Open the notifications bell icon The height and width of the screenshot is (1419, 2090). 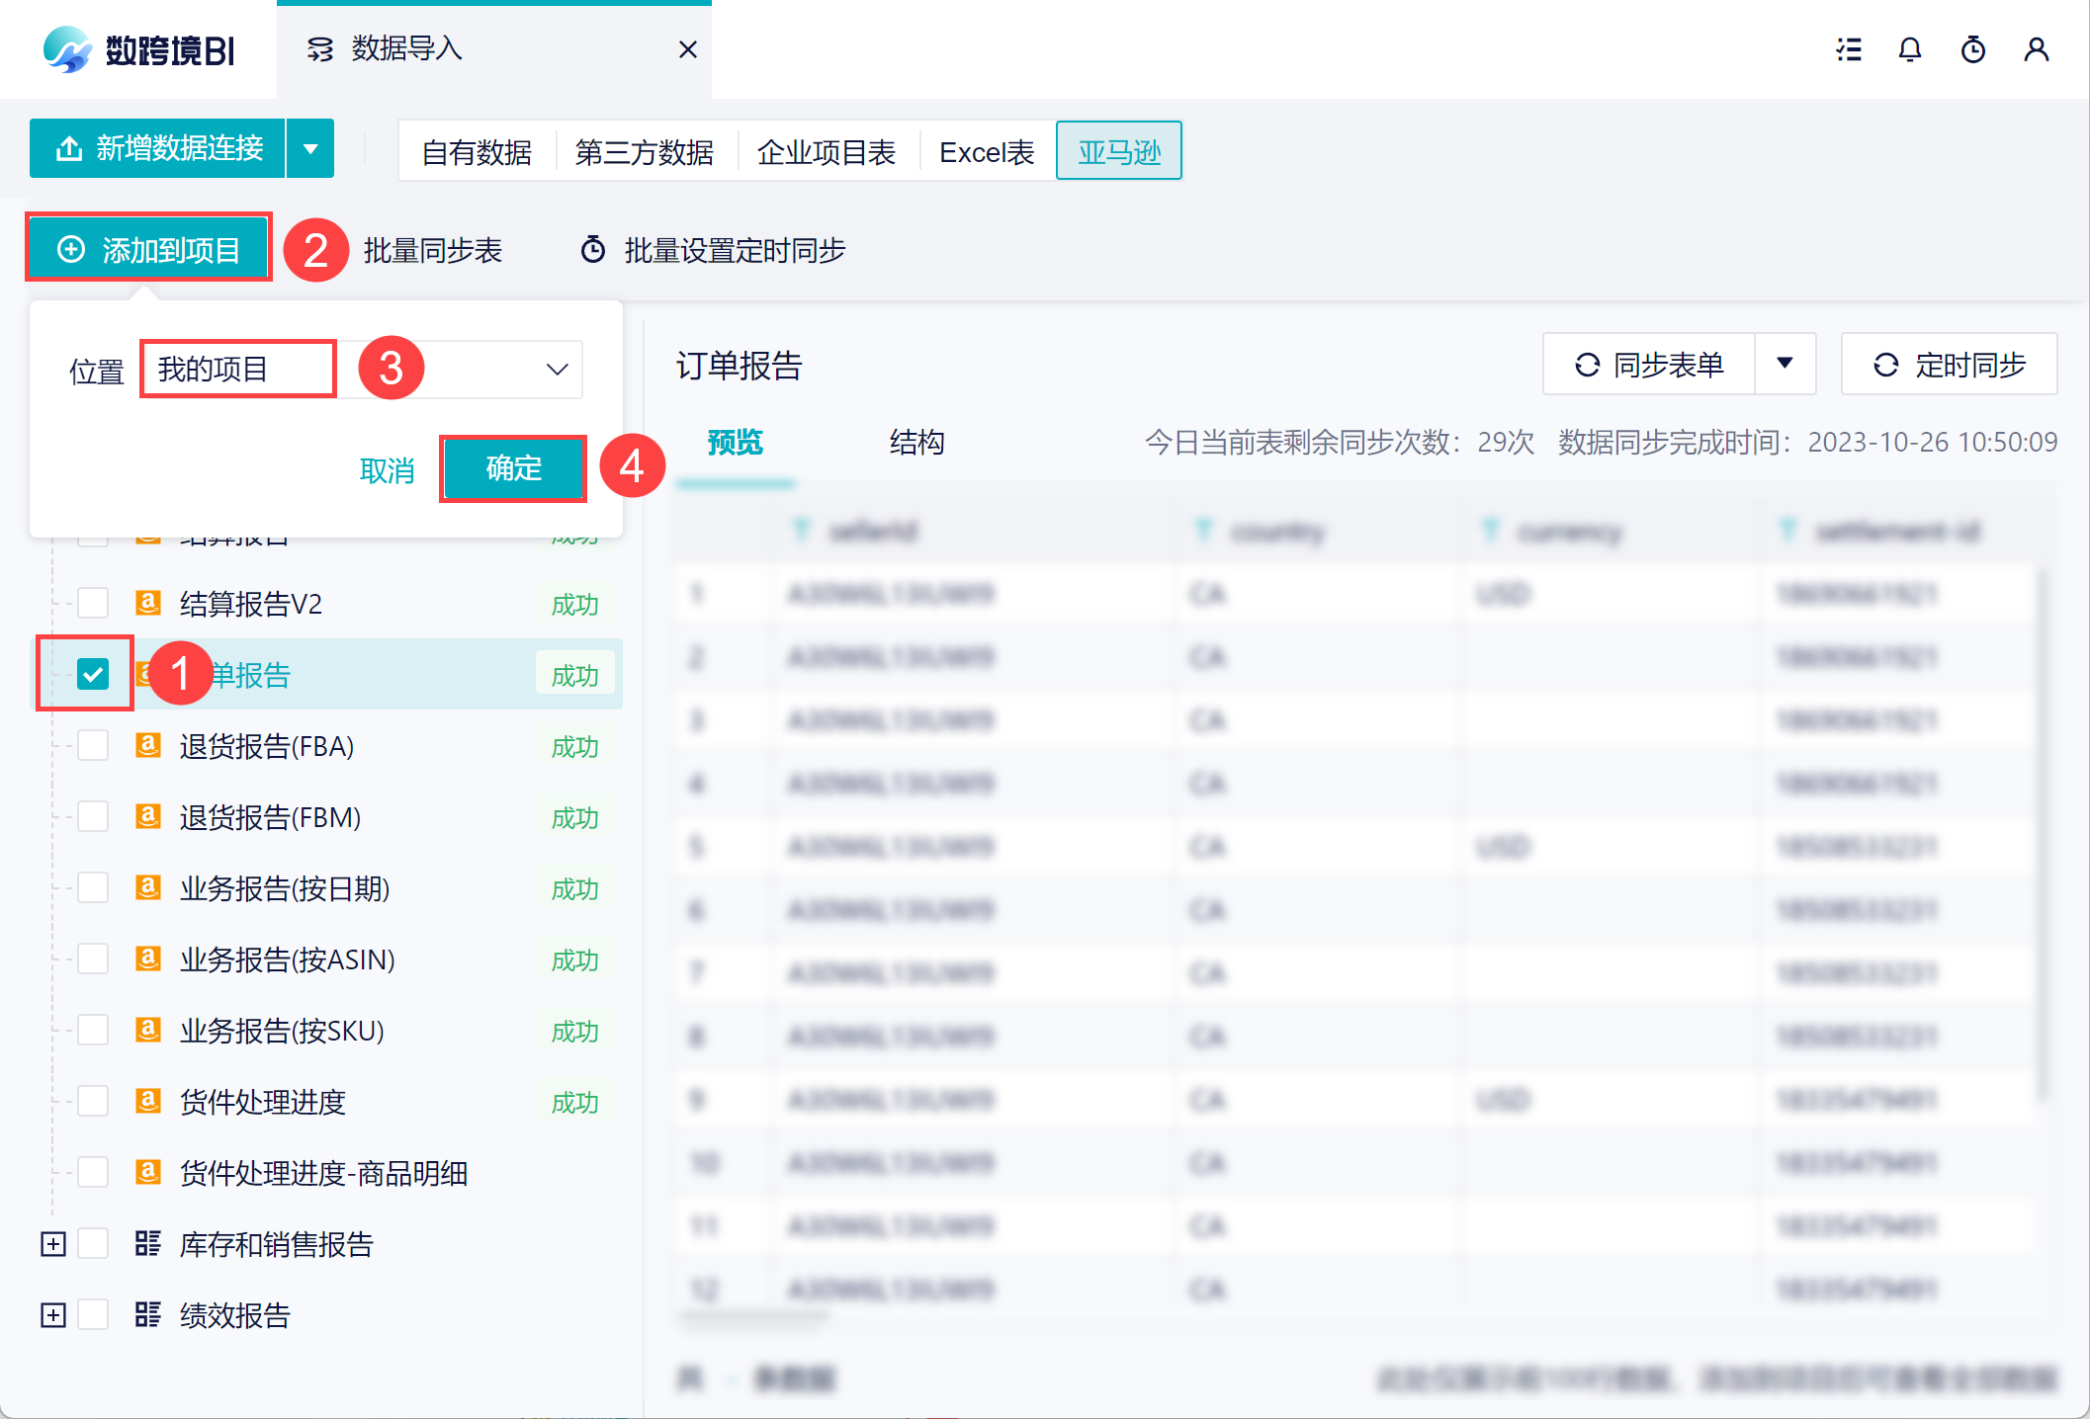1910,49
